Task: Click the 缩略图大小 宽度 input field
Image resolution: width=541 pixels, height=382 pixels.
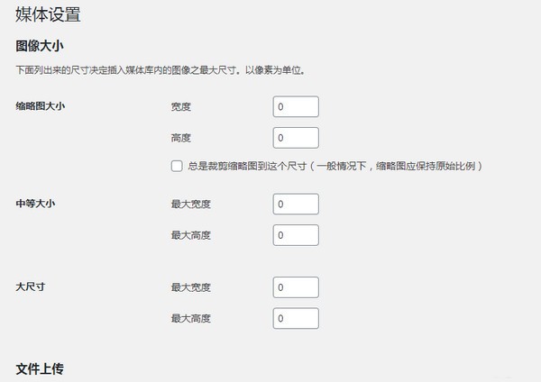Action: pos(296,106)
